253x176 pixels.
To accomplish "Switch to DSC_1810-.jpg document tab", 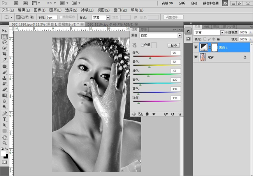I will point(112,24).
